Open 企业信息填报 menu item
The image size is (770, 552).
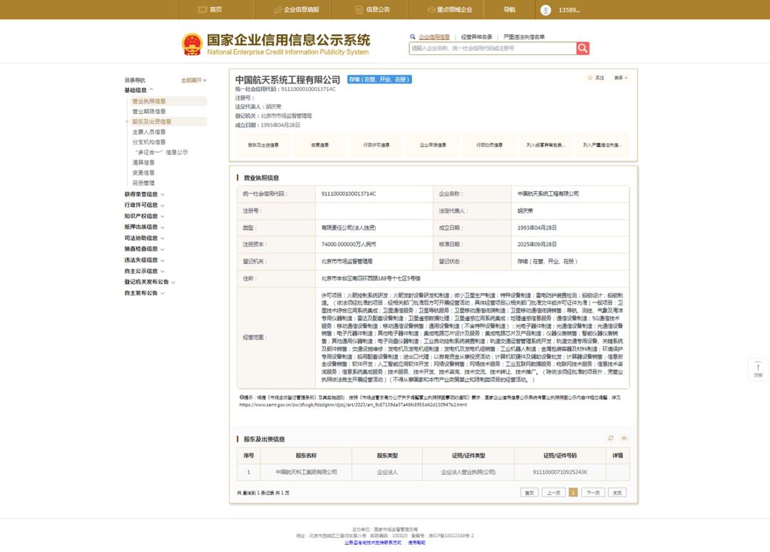click(301, 9)
